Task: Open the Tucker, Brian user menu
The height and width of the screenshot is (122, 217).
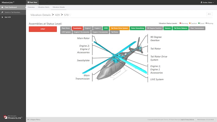Action: [x=207, y=2]
